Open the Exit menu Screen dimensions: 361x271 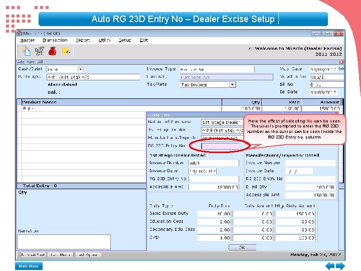pyautogui.click(x=144, y=40)
